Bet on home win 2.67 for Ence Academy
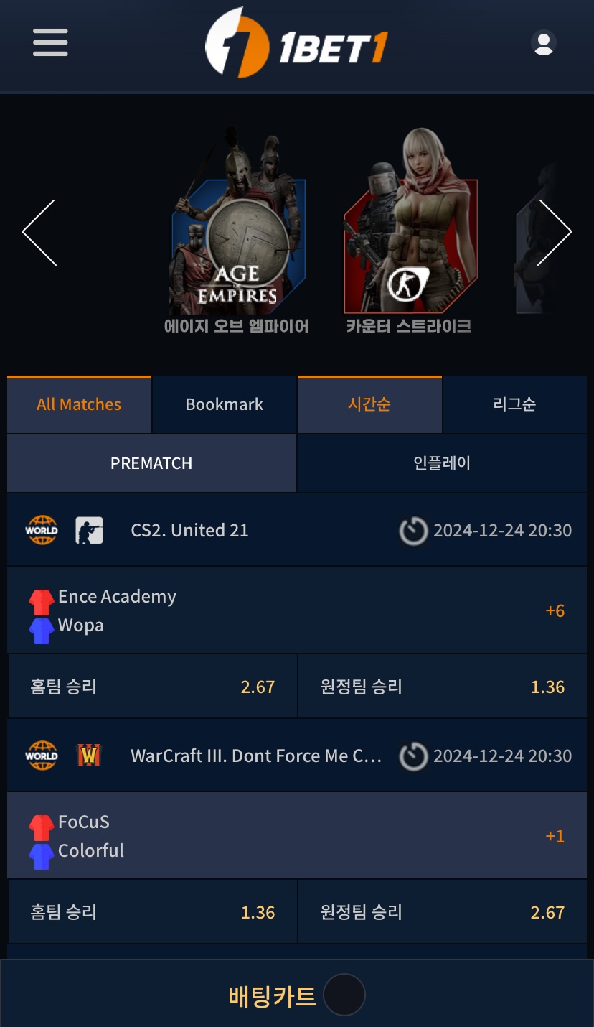The image size is (594, 1027). 152,687
